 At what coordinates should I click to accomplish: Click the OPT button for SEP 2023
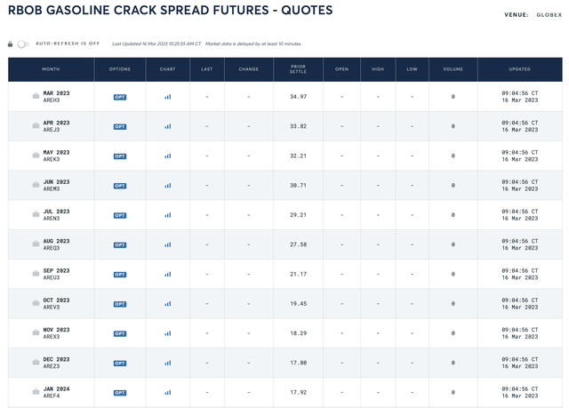119,275
